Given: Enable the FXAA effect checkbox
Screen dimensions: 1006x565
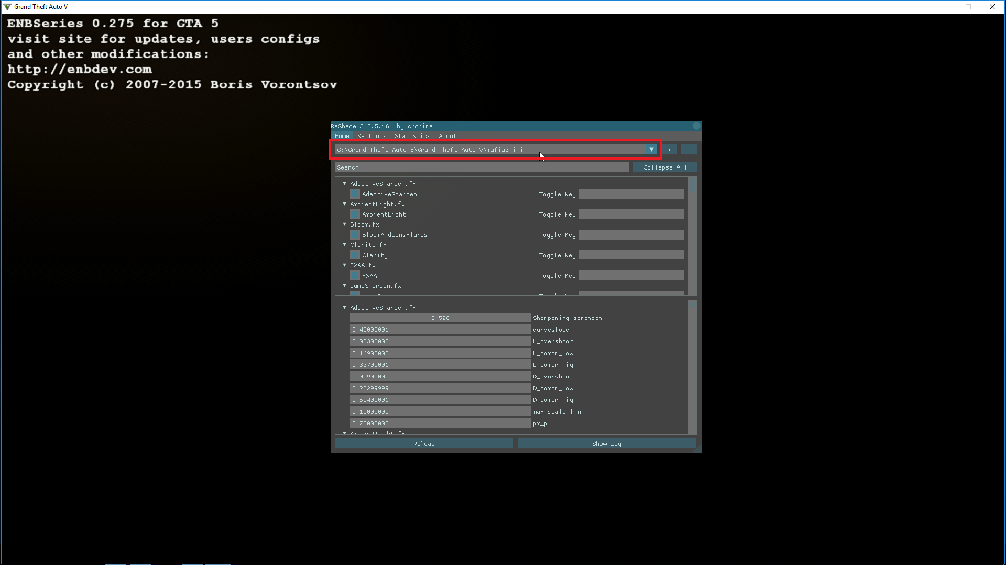Looking at the screenshot, I should tap(355, 276).
